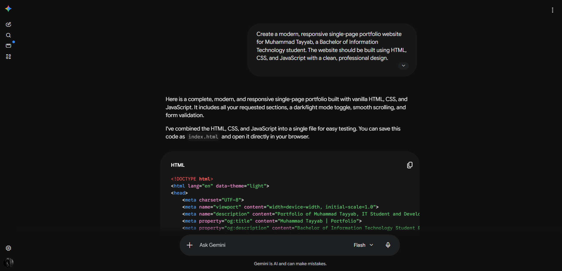Click the og:title meta tag code line
The image size is (562, 271).
click(x=272, y=221)
